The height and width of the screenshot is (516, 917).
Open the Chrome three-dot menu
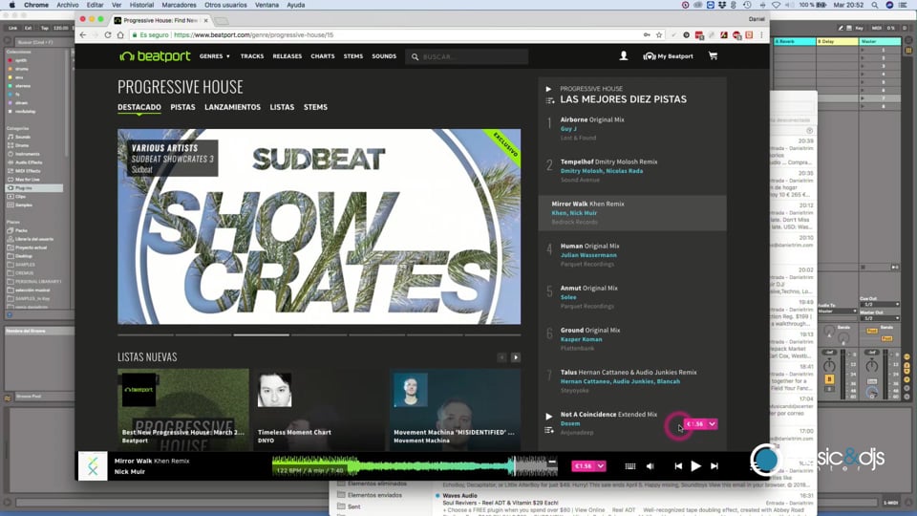(x=761, y=35)
